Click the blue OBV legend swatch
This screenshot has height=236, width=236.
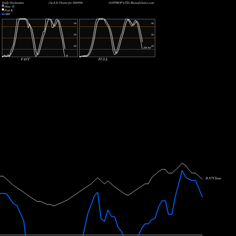pyautogui.click(x=3, y=14)
